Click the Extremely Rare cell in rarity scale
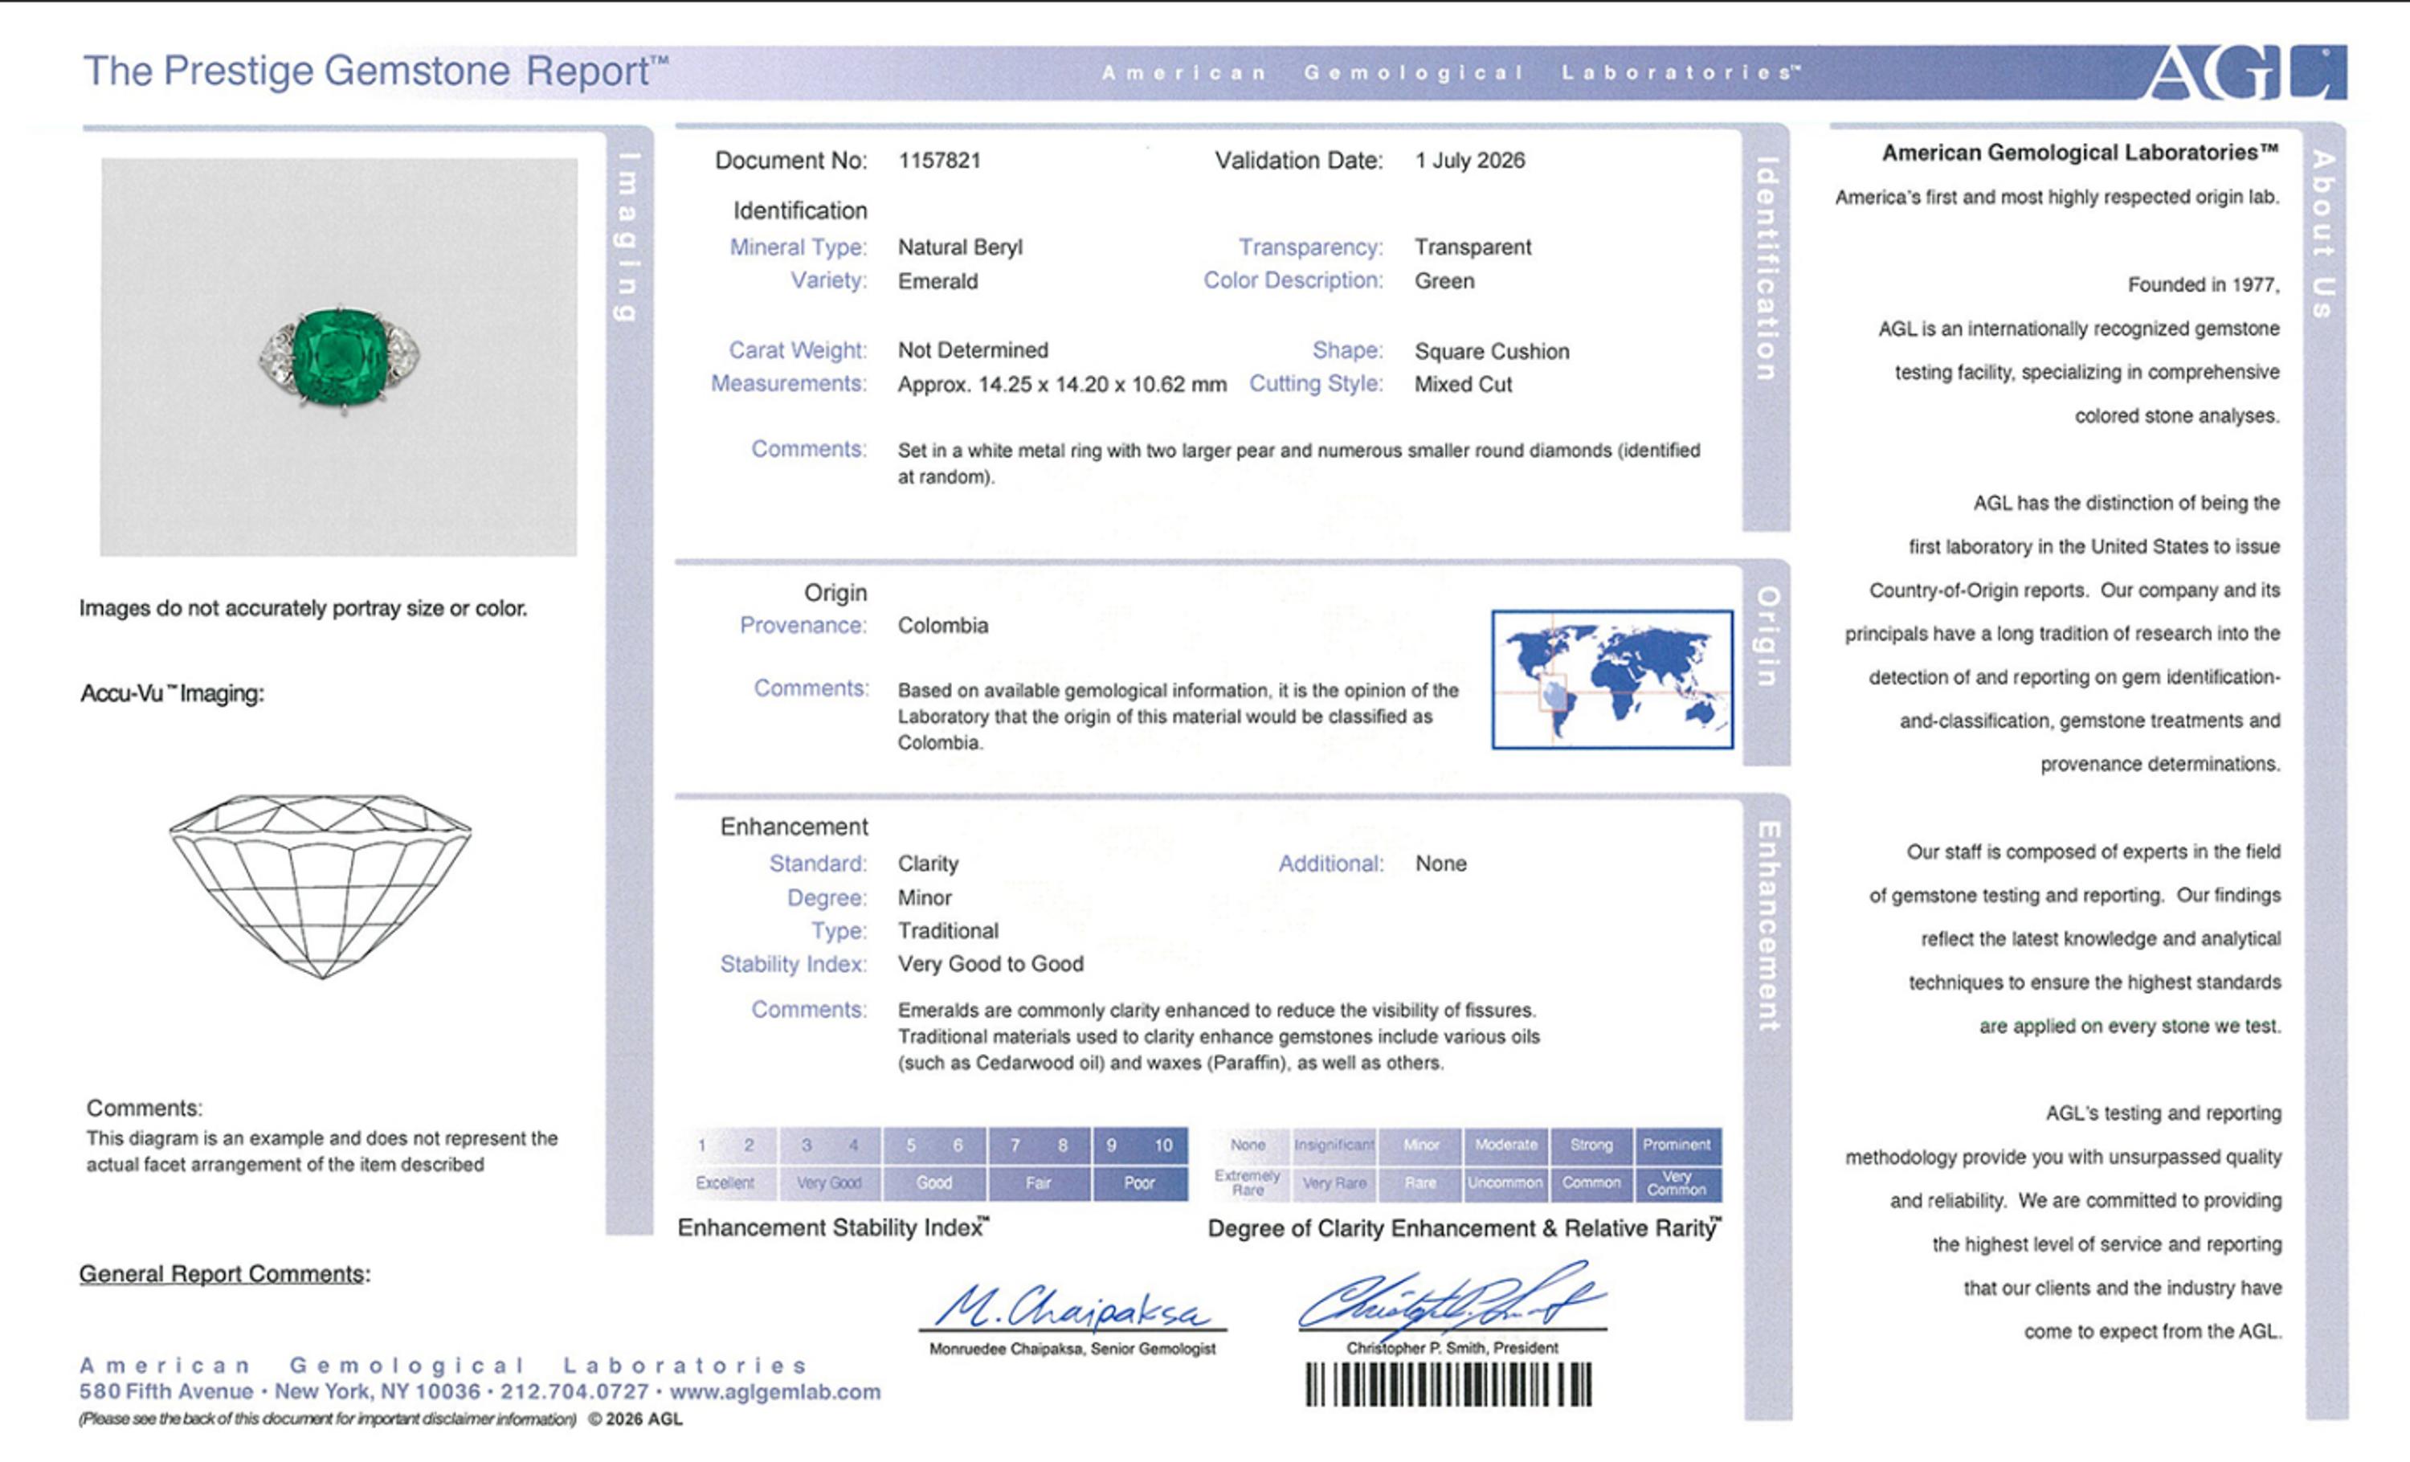 pyautogui.click(x=1248, y=1183)
